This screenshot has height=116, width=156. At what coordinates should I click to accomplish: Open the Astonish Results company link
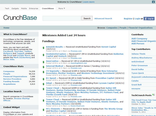click(54, 47)
